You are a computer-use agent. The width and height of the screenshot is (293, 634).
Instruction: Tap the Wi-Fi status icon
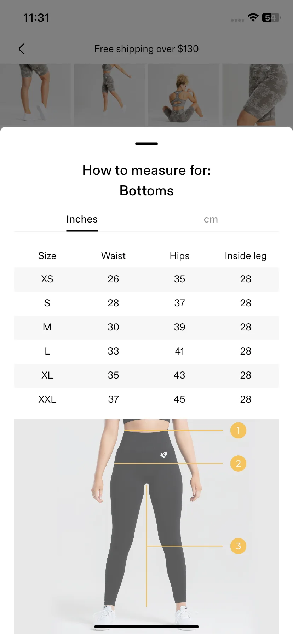tap(253, 17)
